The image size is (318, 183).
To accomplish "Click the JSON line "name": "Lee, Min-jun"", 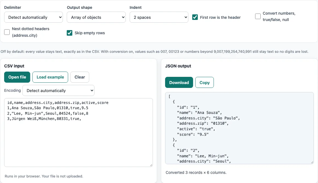I will [x=203, y=156].
